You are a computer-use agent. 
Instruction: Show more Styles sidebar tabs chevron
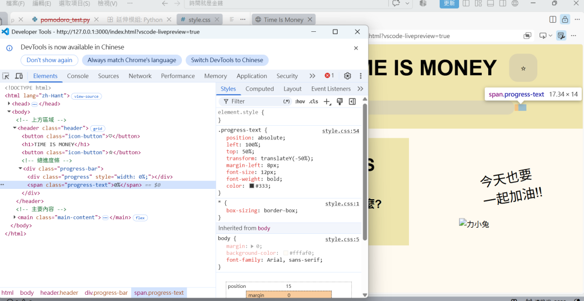360,89
